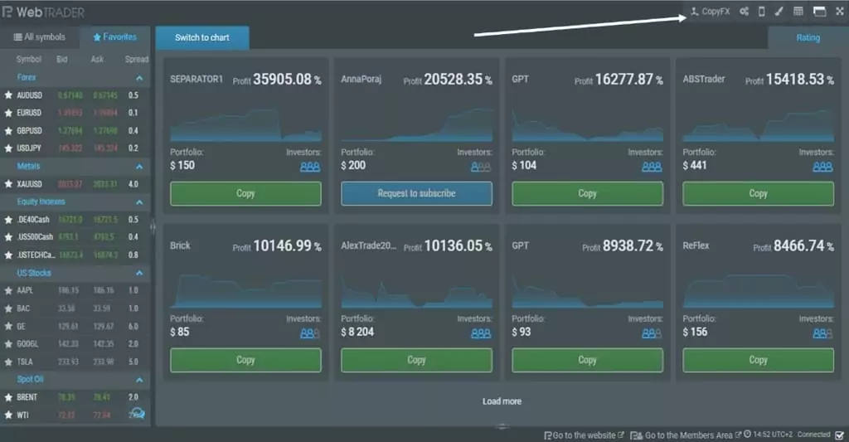Screen dimensions: 849x442
Task: Click Switch to chart
Action: coord(202,37)
